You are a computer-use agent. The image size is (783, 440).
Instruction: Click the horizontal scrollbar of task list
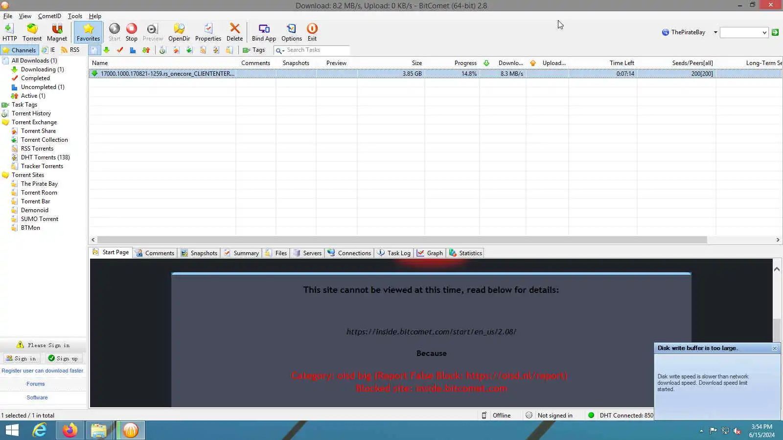coord(402,240)
